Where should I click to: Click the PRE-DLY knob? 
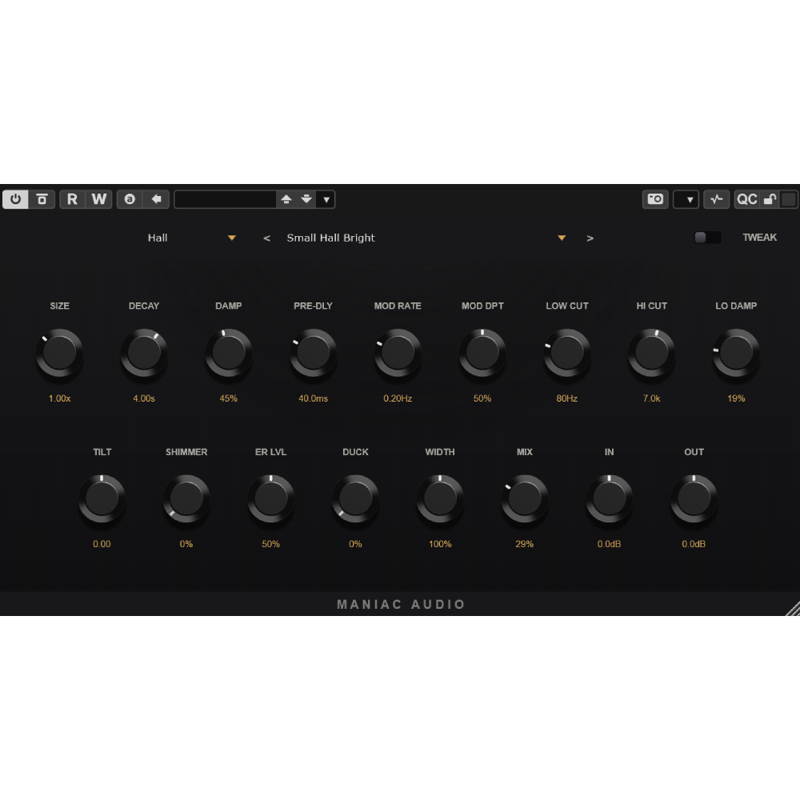pyautogui.click(x=314, y=353)
